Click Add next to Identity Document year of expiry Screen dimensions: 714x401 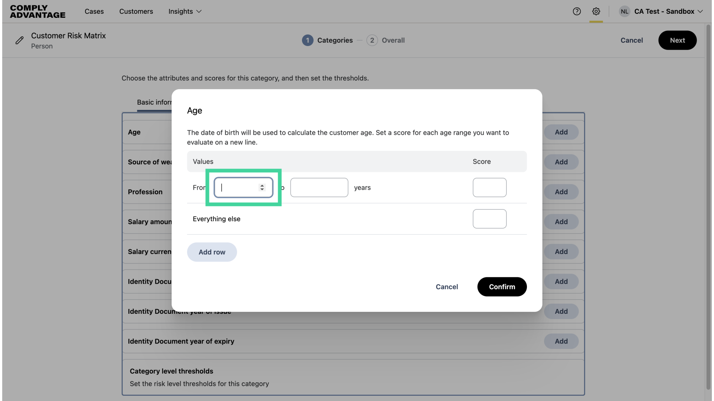point(561,341)
